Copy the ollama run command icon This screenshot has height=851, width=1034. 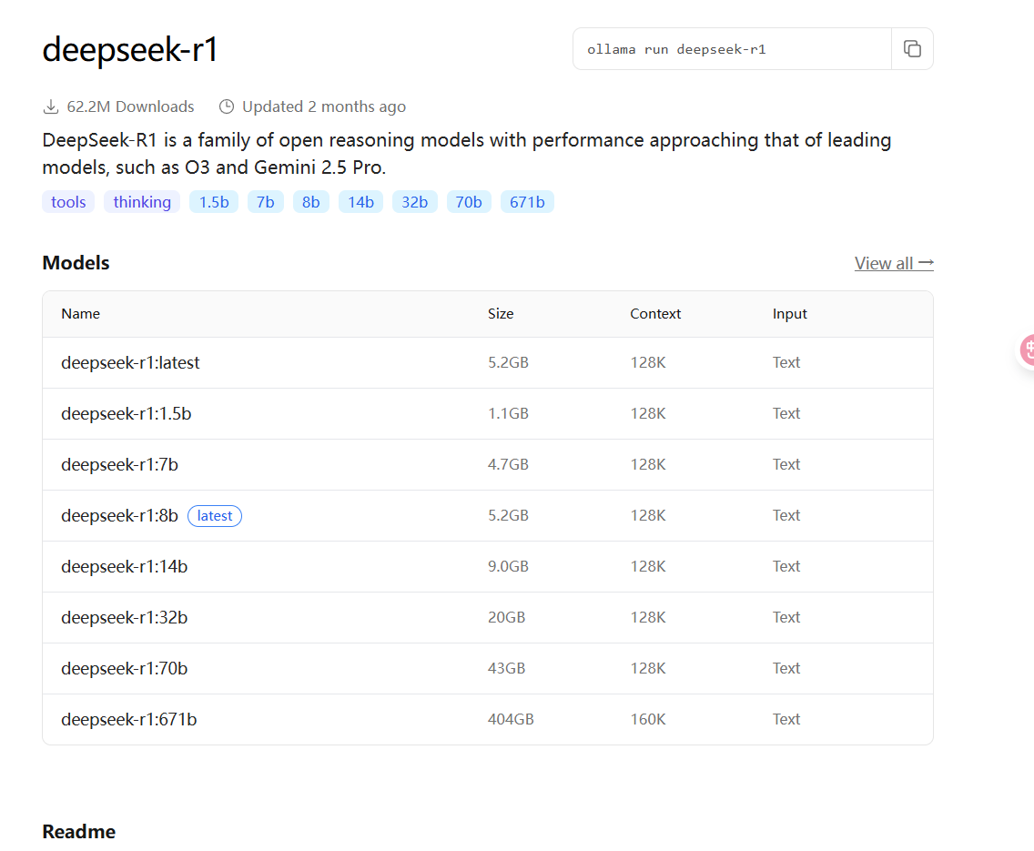[x=912, y=49]
